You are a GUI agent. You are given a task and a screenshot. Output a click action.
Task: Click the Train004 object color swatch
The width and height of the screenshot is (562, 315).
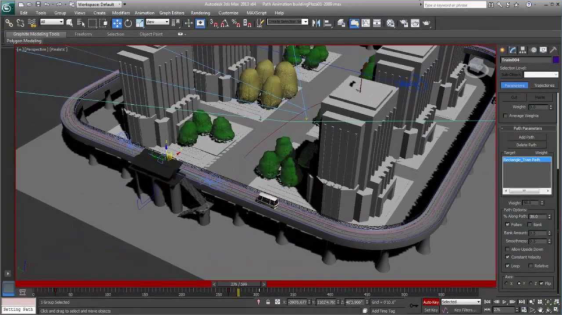point(556,60)
